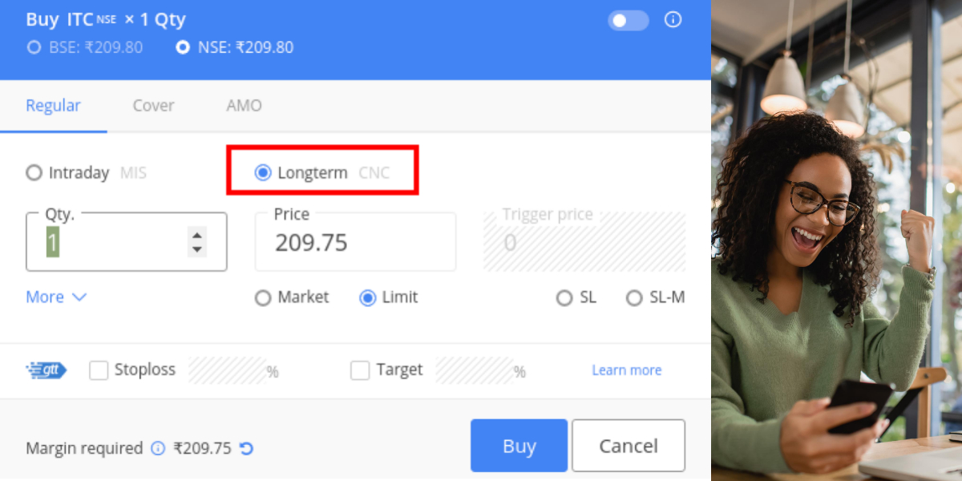Click the info icon in the order header

[x=673, y=20]
